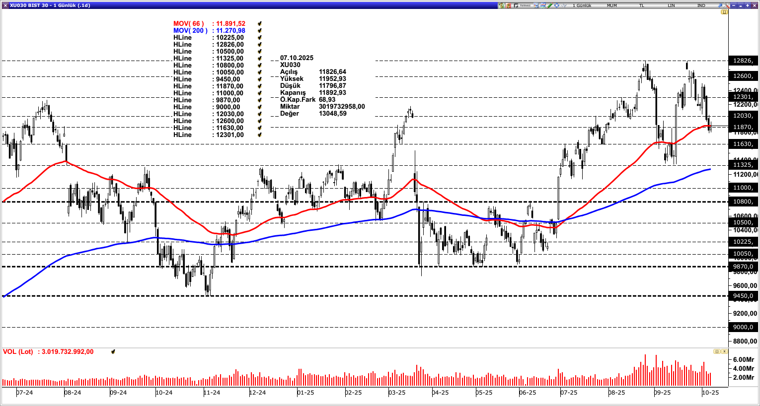The image size is (760, 406).
Task: Click the 2.00Mr label on the volume axis
Action: pyautogui.click(x=744, y=378)
